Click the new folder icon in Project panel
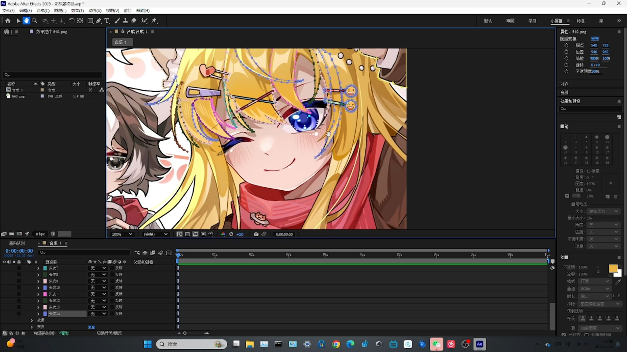The height and width of the screenshot is (352, 627). pos(11,234)
